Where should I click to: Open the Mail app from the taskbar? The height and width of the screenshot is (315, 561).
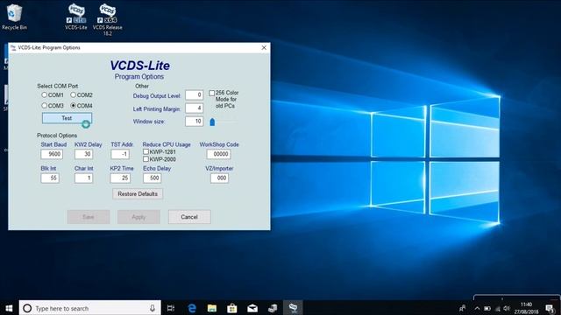[x=252, y=308]
